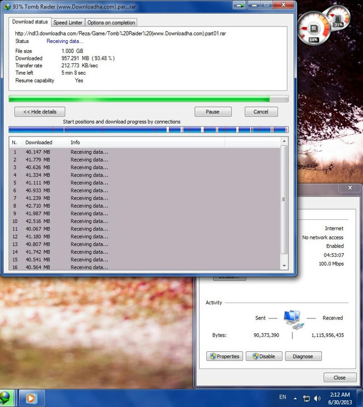This screenshot has width=363, height=407.
Task: Click the Hide details button
Action: click(40, 112)
